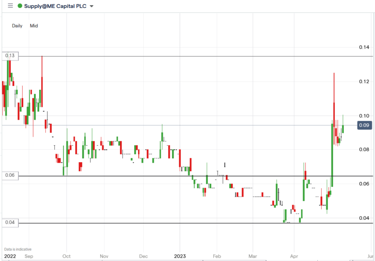This screenshot has height=261, width=375.
Task: Click the green status dot beside Supply@ME
Action: tap(20, 6)
